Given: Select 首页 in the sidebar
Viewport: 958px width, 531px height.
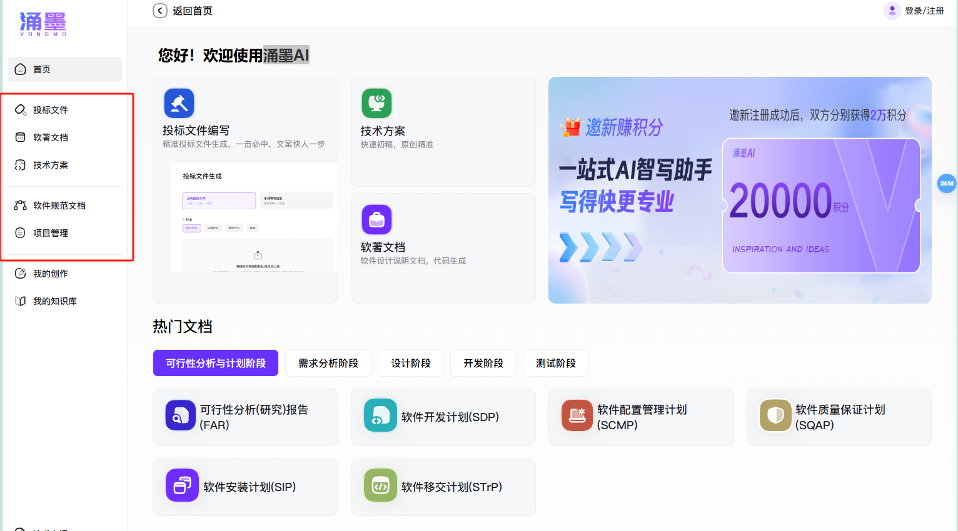Looking at the screenshot, I should click(64, 69).
